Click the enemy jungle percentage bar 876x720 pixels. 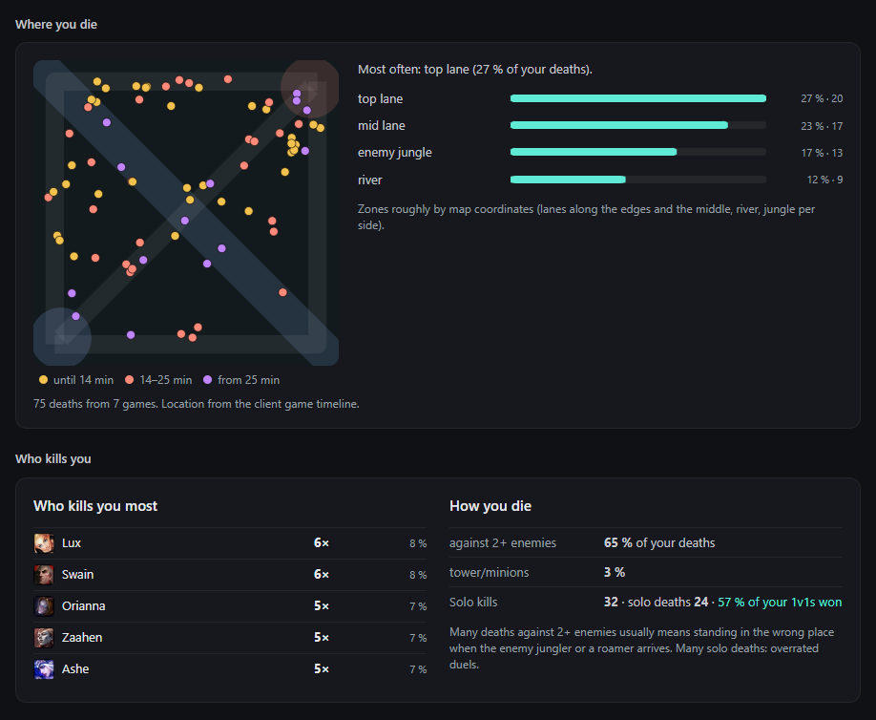point(638,152)
